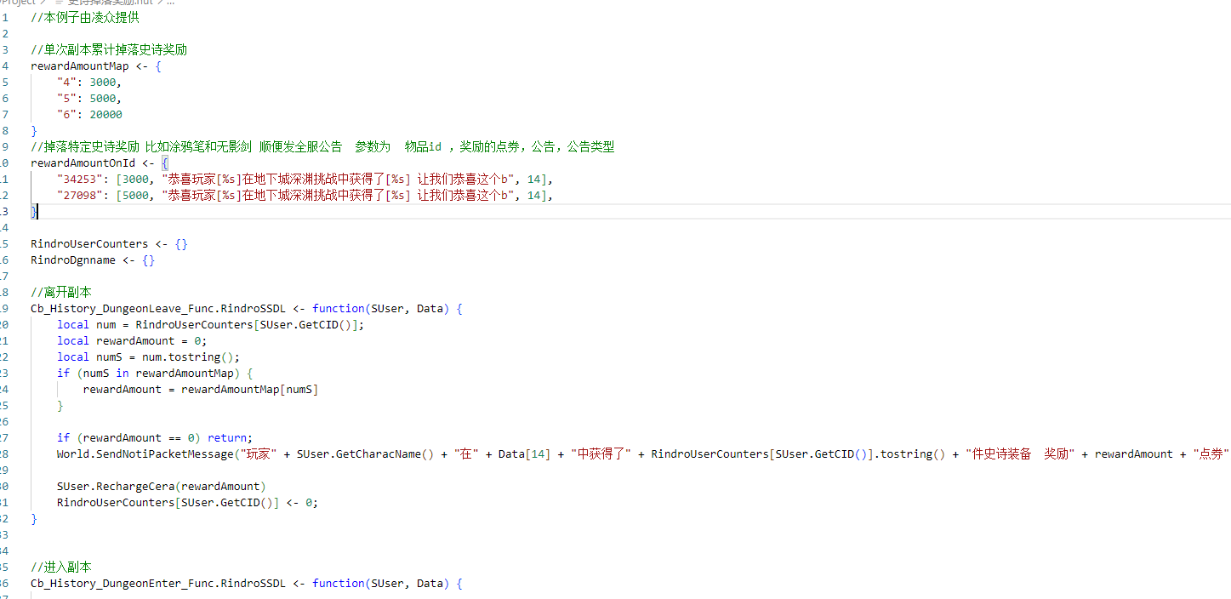The height and width of the screenshot is (599, 1231).
Task: Click the comment "//进入副本"
Action: [61, 568]
